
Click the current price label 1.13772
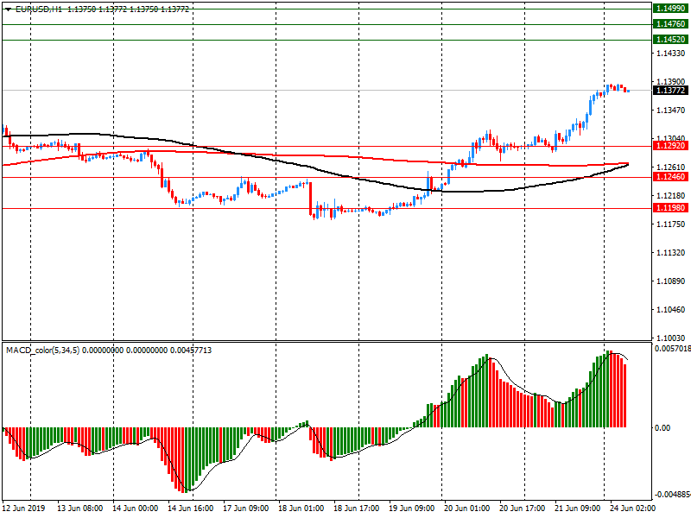pyautogui.click(x=671, y=91)
